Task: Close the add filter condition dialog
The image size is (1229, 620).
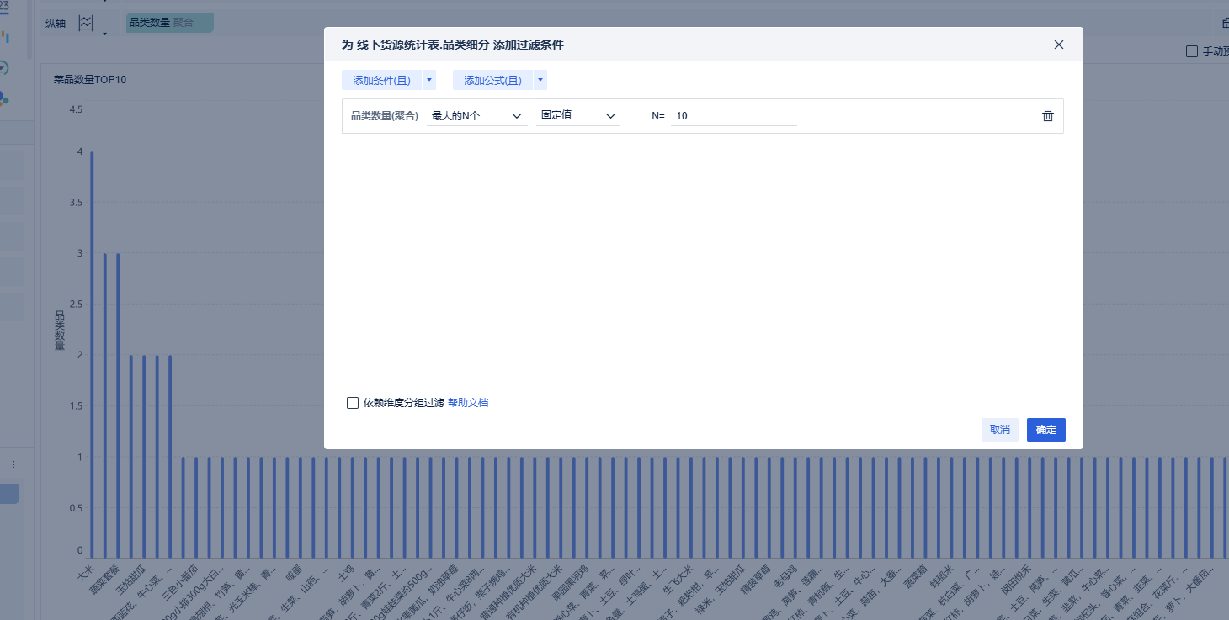Action: point(1059,45)
